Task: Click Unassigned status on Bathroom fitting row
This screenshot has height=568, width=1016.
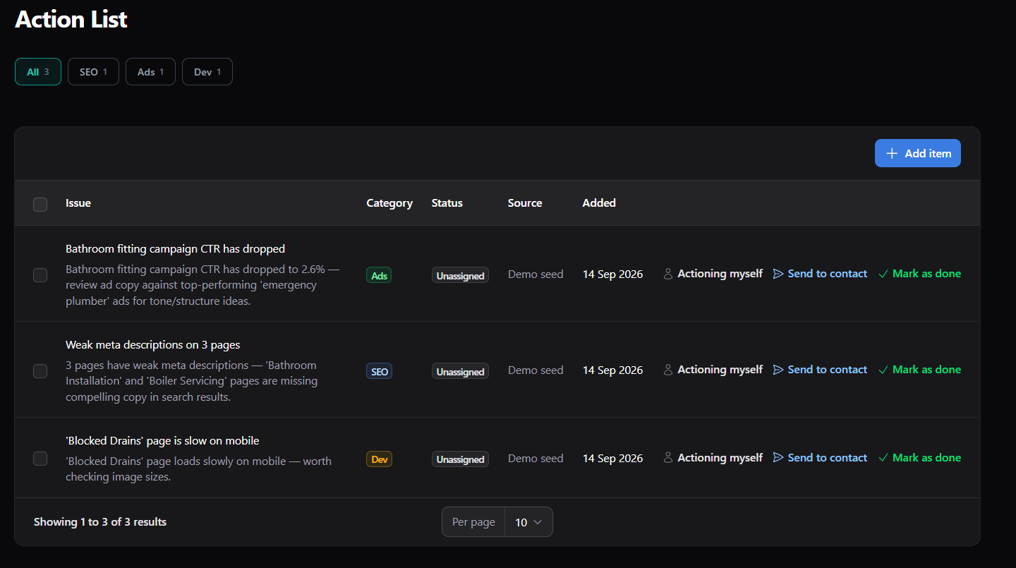Action: (x=460, y=276)
